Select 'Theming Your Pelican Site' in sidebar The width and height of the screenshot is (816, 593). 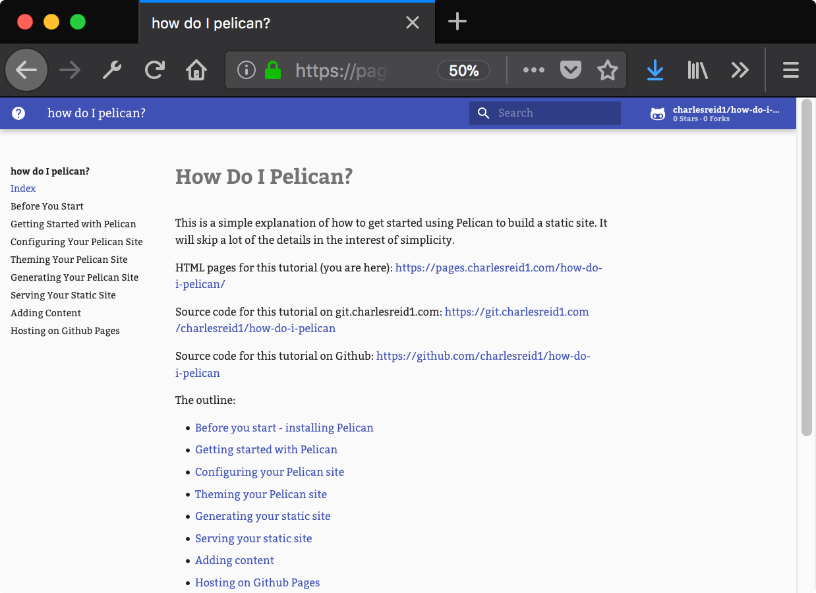(x=69, y=260)
